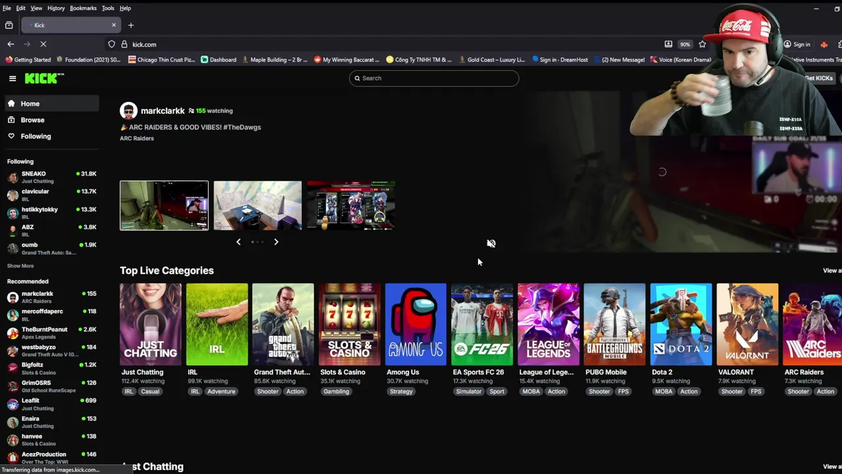Unmute the featured stream
The image size is (842, 474).
pyautogui.click(x=491, y=244)
